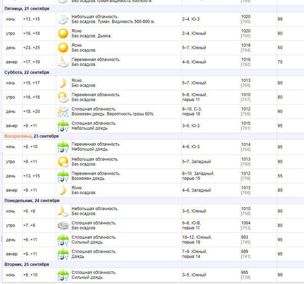Click the sun icon for Friday morning
The image size is (304, 284).
63,33
